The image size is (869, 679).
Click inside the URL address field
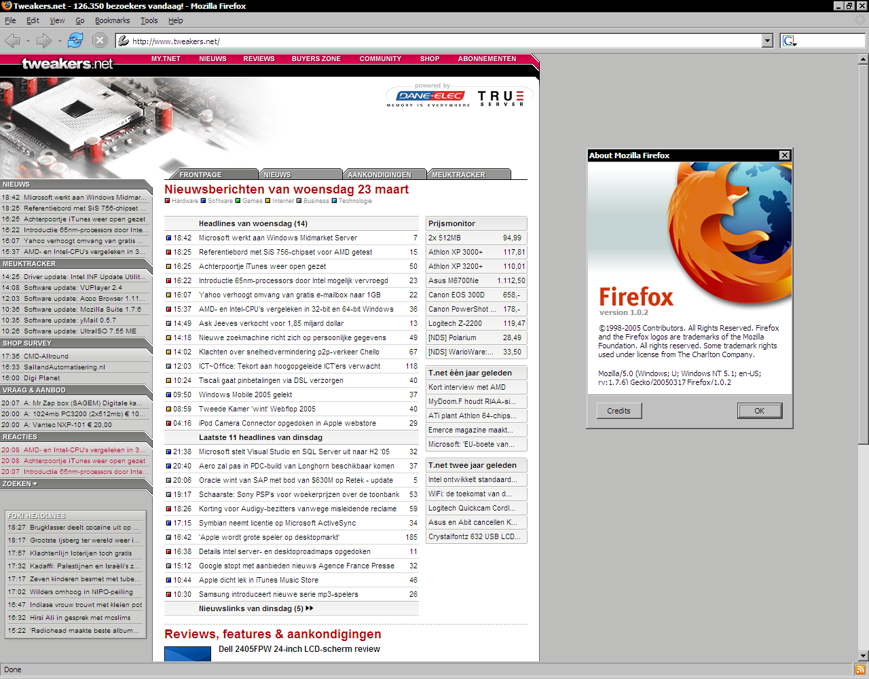coord(339,40)
